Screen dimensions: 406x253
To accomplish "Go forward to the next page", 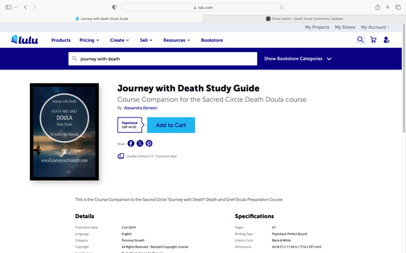I will pos(35,7).
